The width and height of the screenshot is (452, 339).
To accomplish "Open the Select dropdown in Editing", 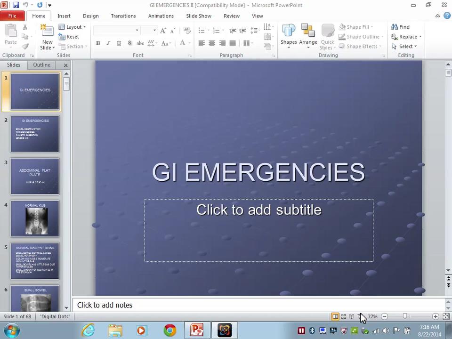I will point(406,47).
